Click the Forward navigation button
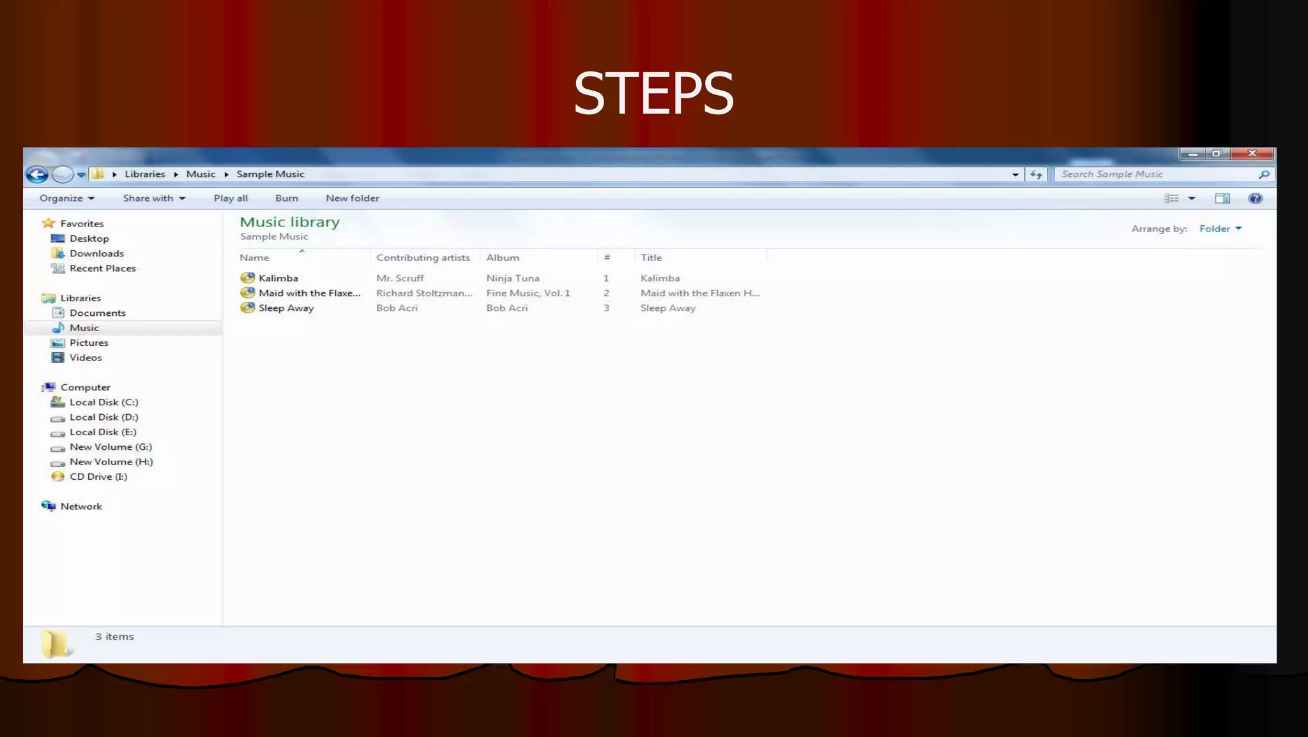Image resolution: width=1308 pixels, height=737 pixels. 63,174
